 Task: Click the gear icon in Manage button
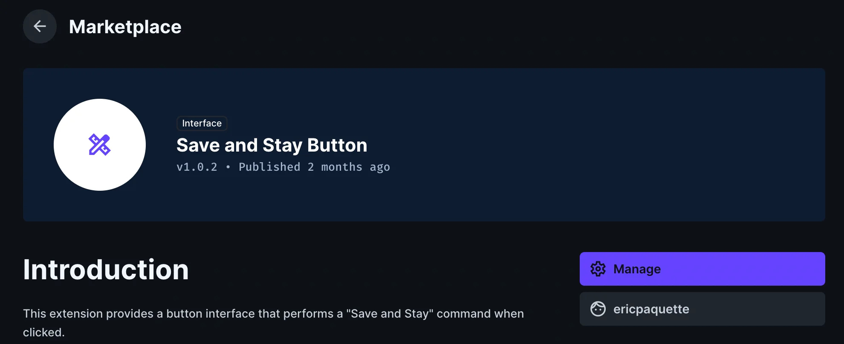pyautogui.click(x=598, y=269)
